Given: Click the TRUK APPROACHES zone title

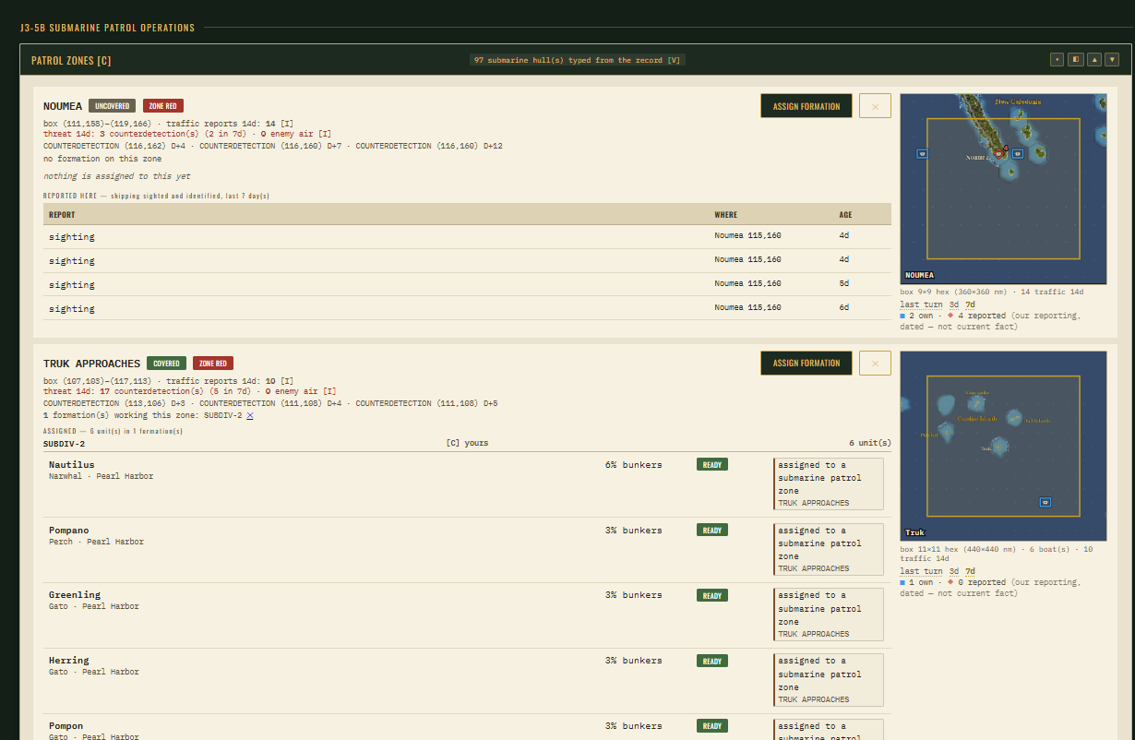Looking at the screenshot, I should click(91, 364).
